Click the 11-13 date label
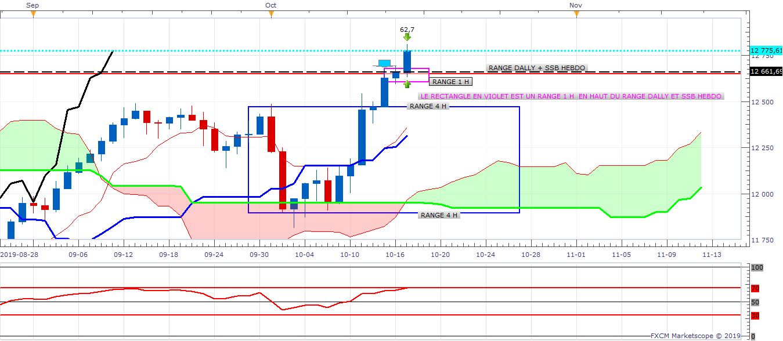783x341 pixels. tap(712, 255)
